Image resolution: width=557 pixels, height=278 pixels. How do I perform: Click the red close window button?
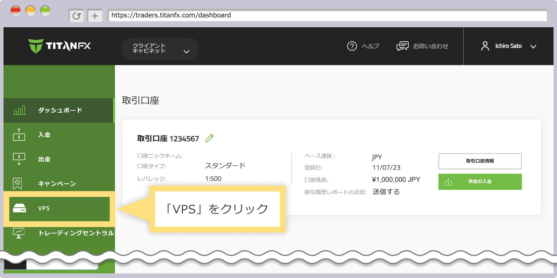(16, 10)
